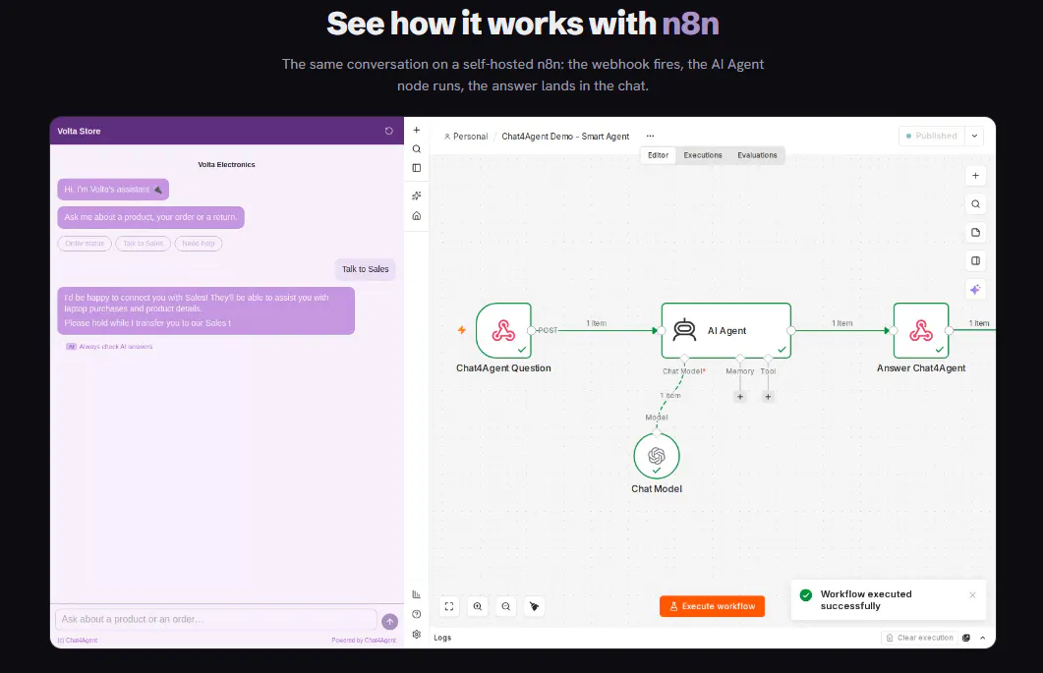Click the Logs label
This screenshot has height=673, width=1043.
(x=442, y=638)
